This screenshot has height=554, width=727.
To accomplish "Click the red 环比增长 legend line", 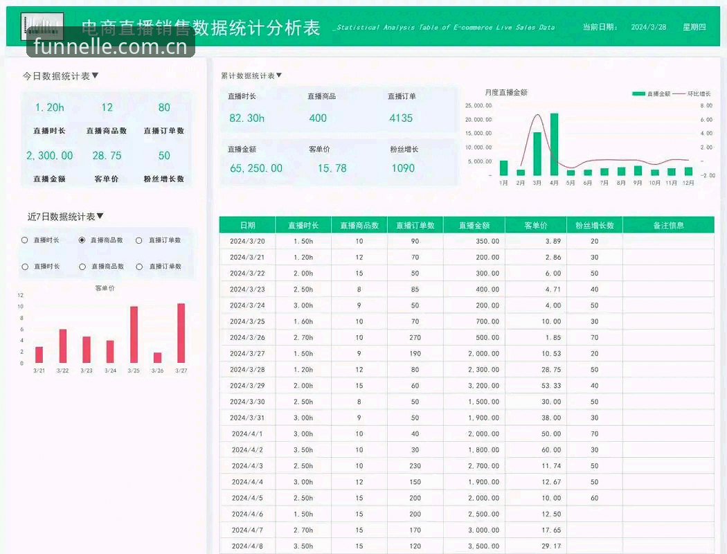I will pyautogui.click(x=679, y=93).
